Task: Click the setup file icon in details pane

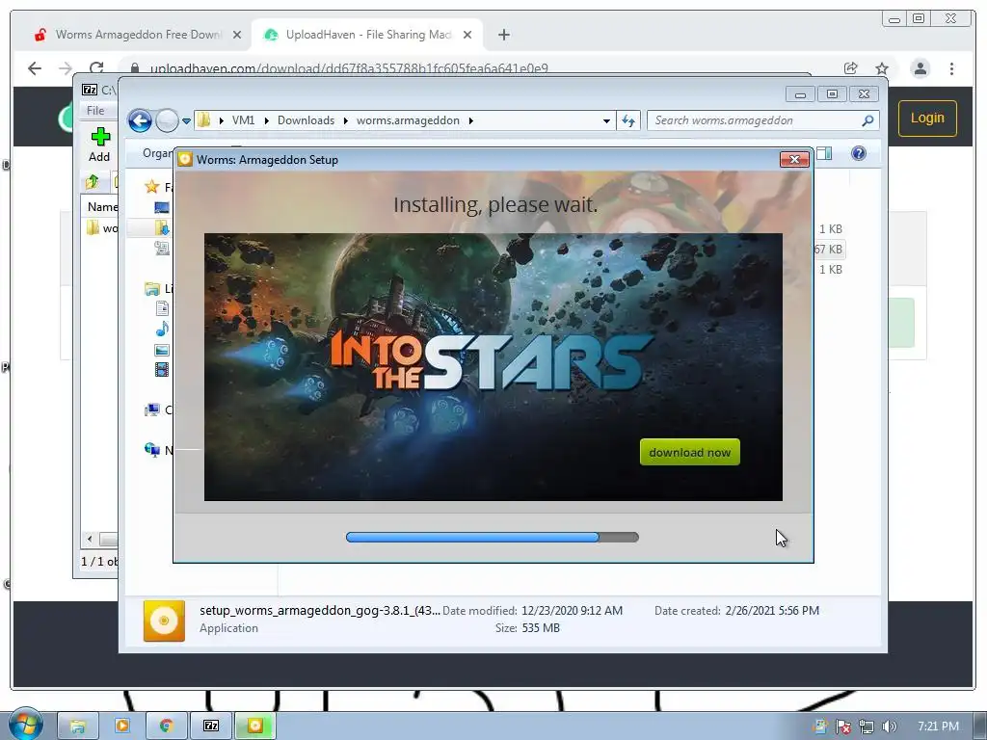Action: [x=164, y=621]
